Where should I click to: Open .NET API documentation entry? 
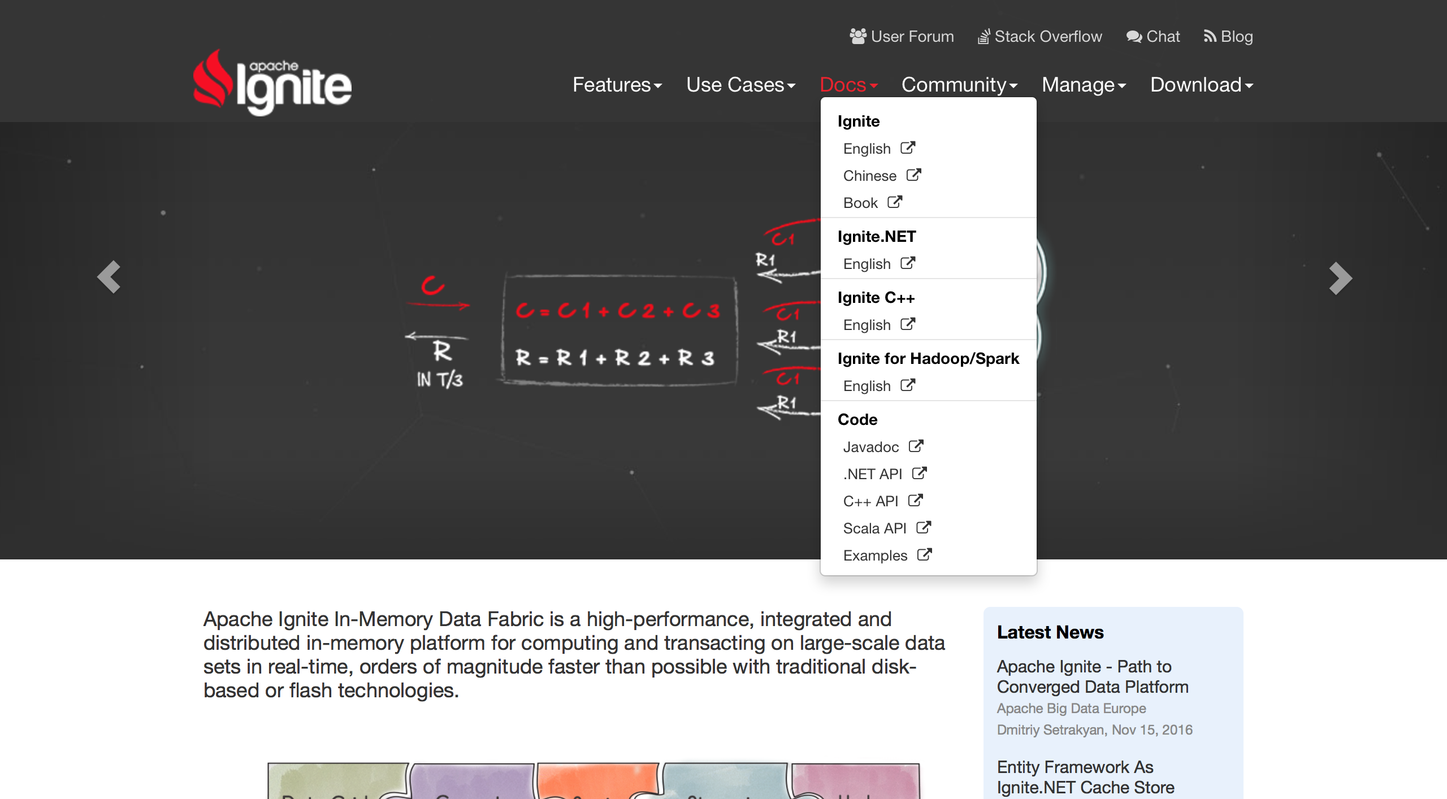[873, 474]
